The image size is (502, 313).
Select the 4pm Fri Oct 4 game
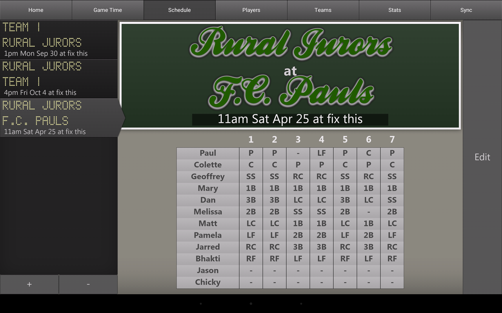point(59,79)
